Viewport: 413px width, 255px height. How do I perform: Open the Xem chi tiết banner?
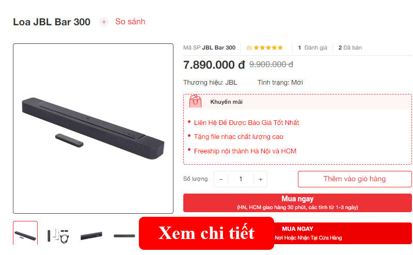click(206, 233)
